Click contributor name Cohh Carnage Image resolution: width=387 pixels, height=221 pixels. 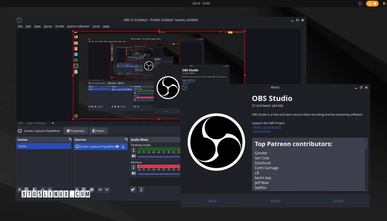coord(266,168)
